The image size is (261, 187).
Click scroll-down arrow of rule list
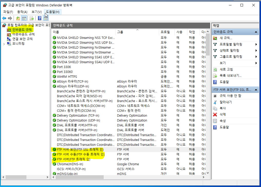[208, 173]
